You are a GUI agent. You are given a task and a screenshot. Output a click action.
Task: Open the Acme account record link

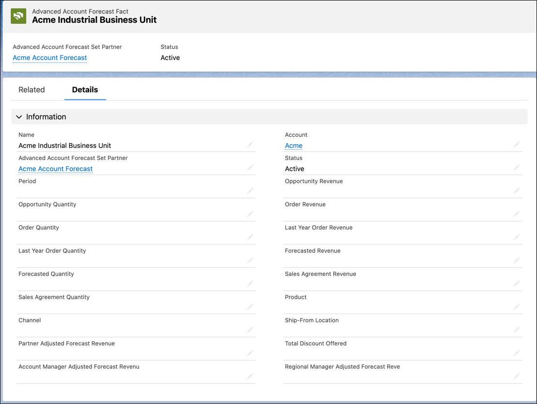[x=293, y=145]
